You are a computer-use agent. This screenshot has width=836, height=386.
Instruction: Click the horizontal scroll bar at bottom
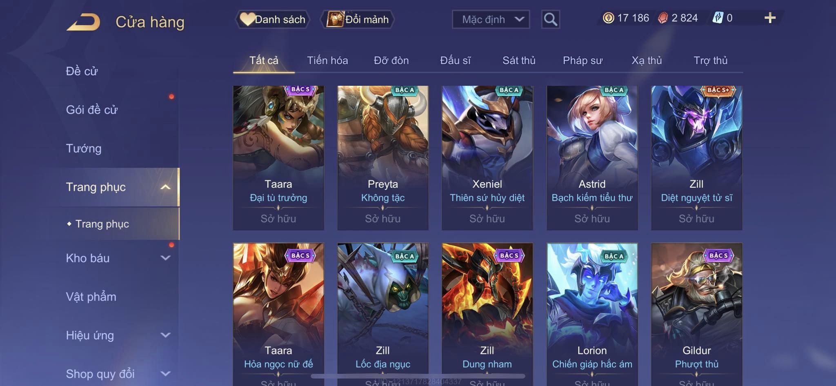[x=418, y=376]
